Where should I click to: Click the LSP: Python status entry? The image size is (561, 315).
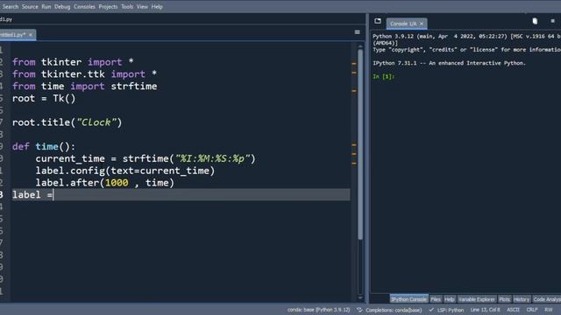(x=446, y=310)
